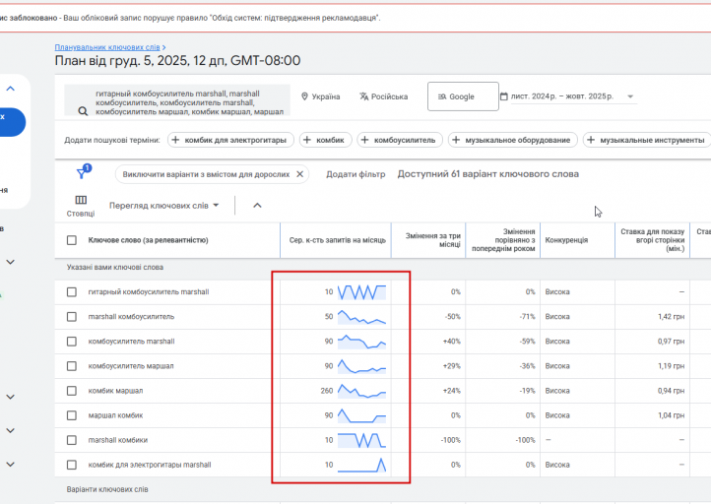711x504 pixels.
Task: Click trend sparkline for гитарный комбоусилитель marshall
Action: 361,292
